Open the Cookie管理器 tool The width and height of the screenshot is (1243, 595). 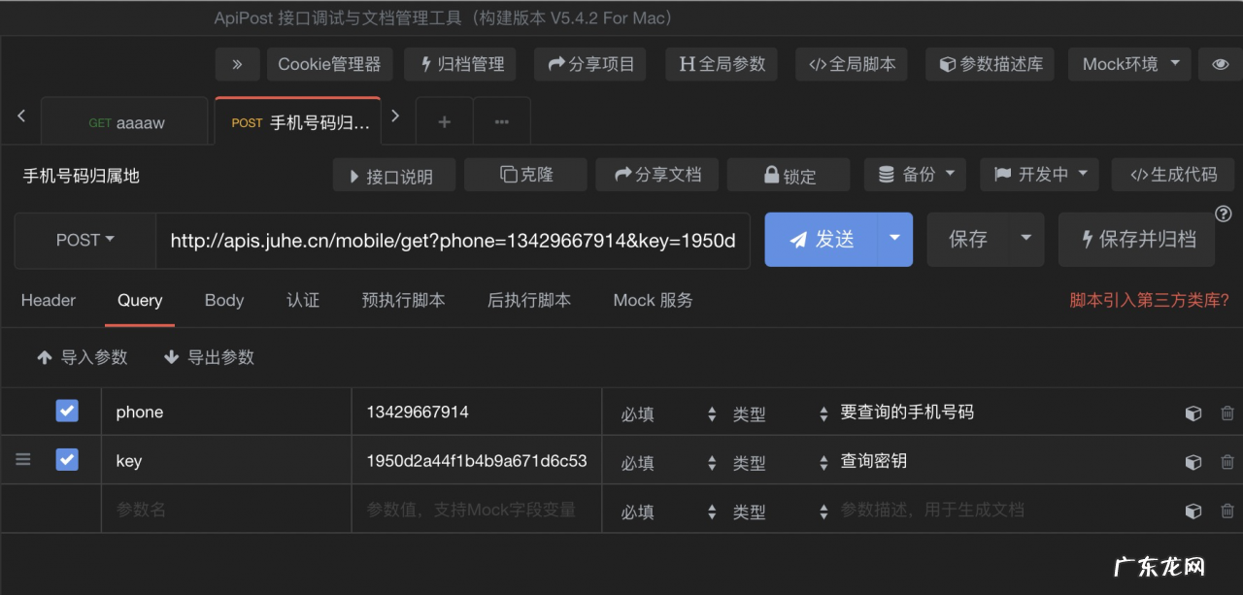330,64
